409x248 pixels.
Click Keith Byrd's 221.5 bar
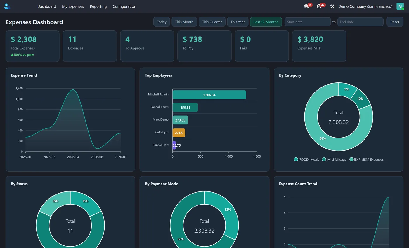179,133
